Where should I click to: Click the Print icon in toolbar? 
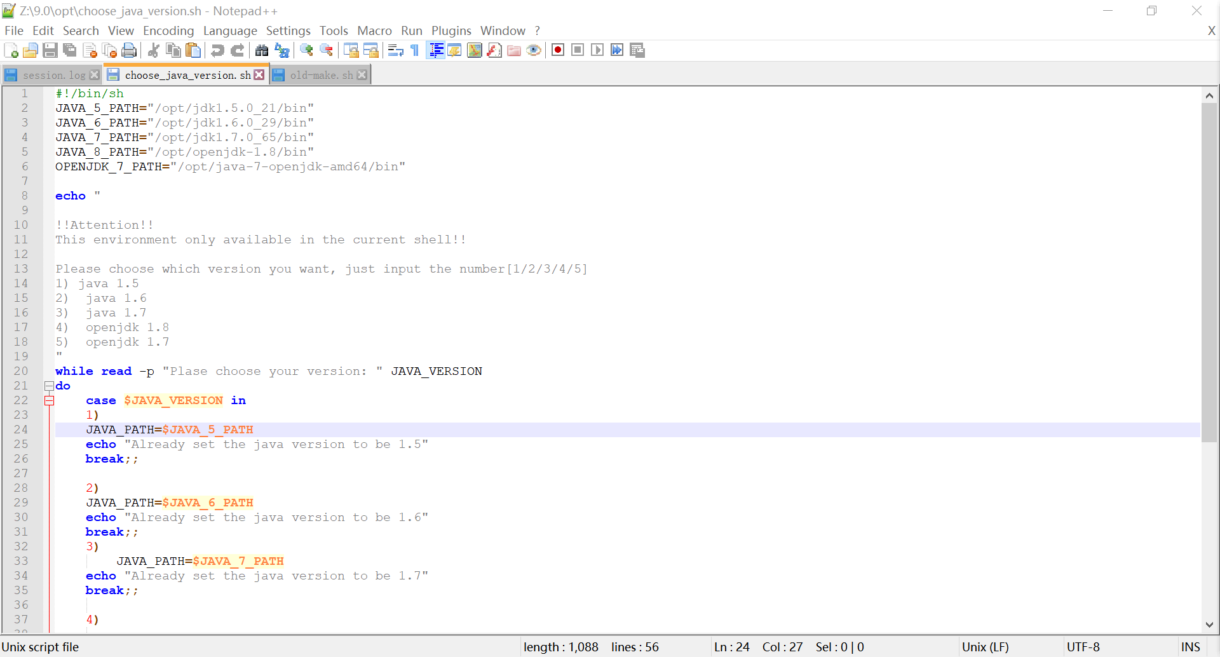pyautogui.click(x=129, y=50)
